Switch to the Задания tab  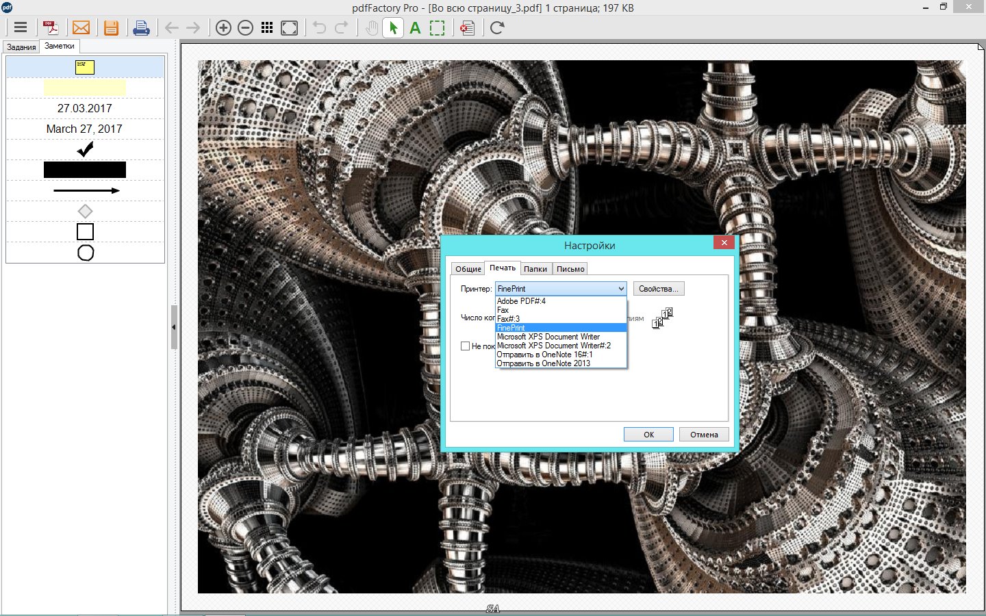(x=21, y=47)
